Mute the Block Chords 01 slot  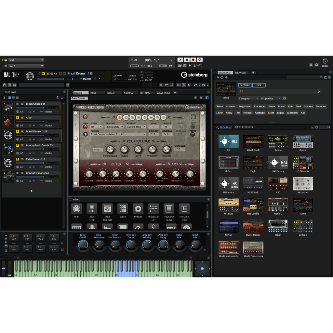[18, 104]
